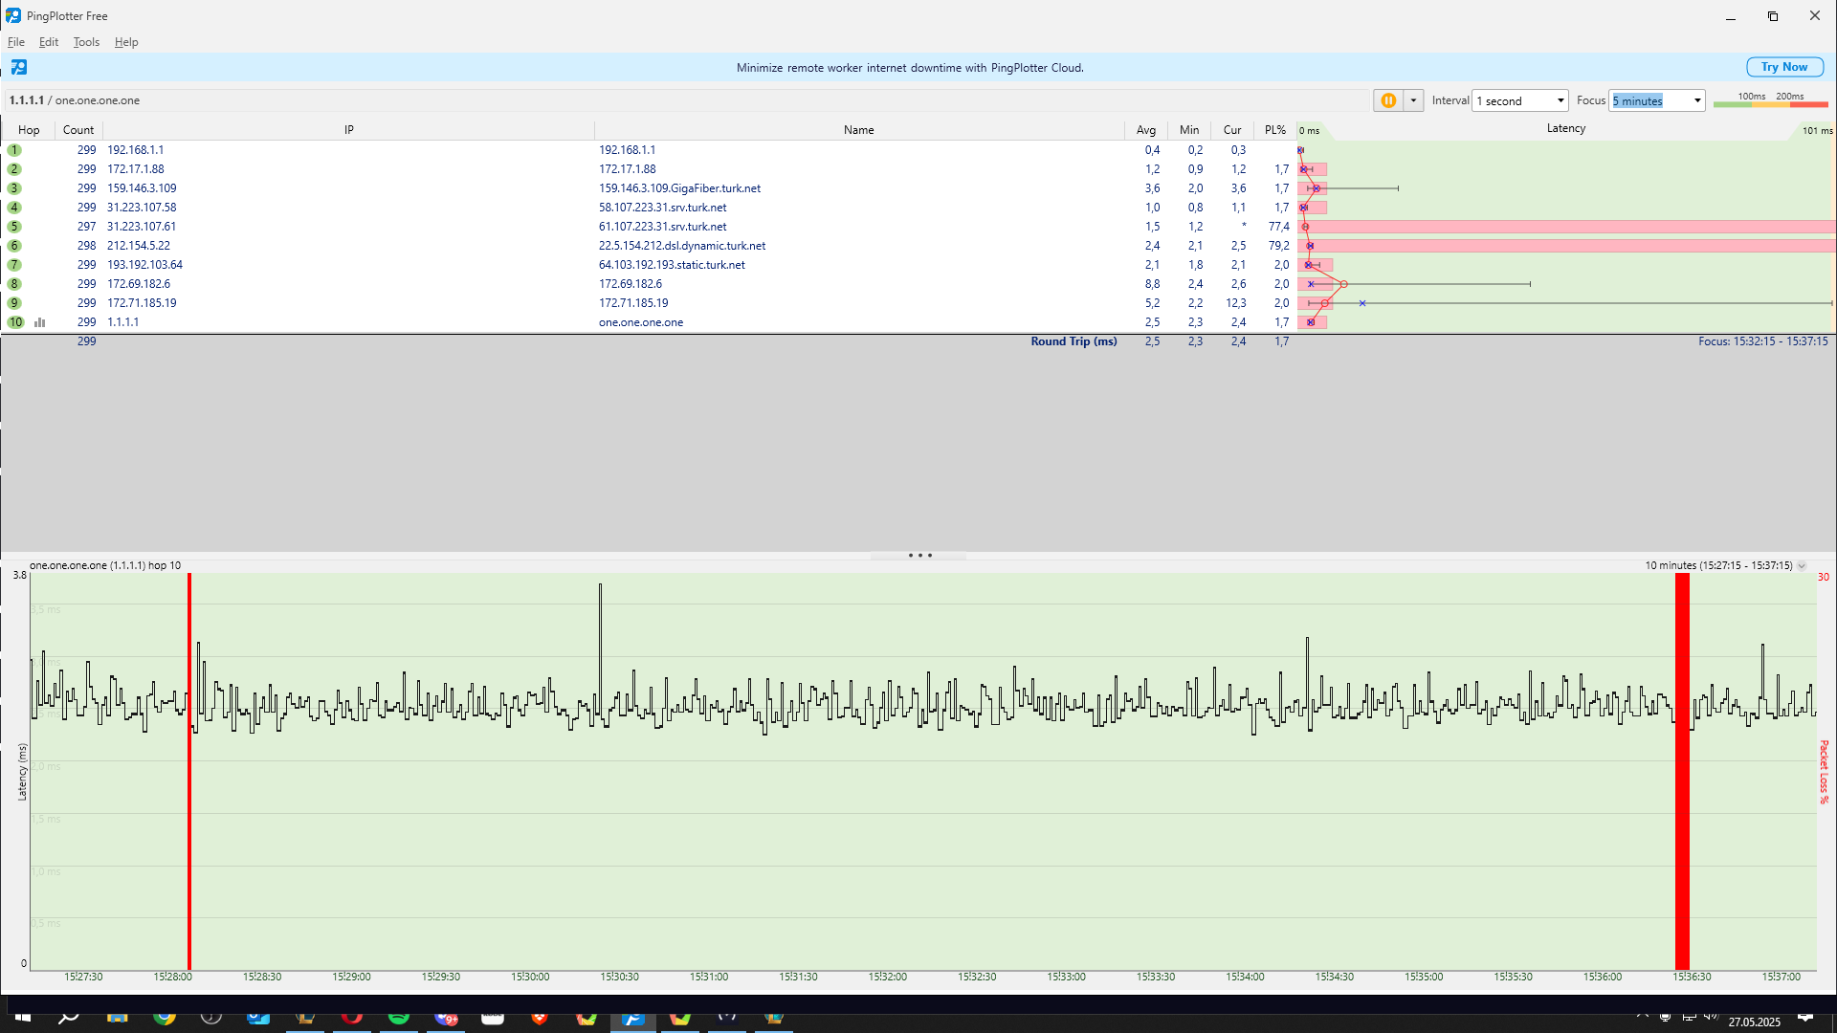Click the hop 10 green circle icon

pyautogui.click(x=15, y=322)
